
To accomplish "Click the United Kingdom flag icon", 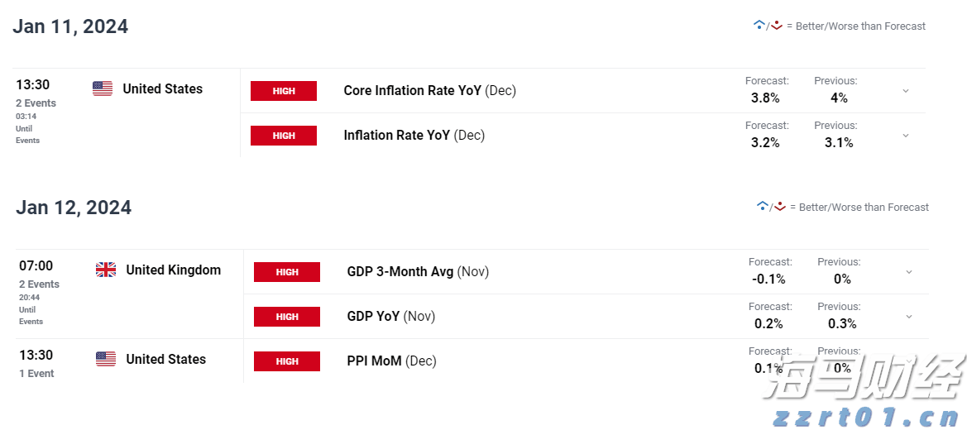I will 106,270.
